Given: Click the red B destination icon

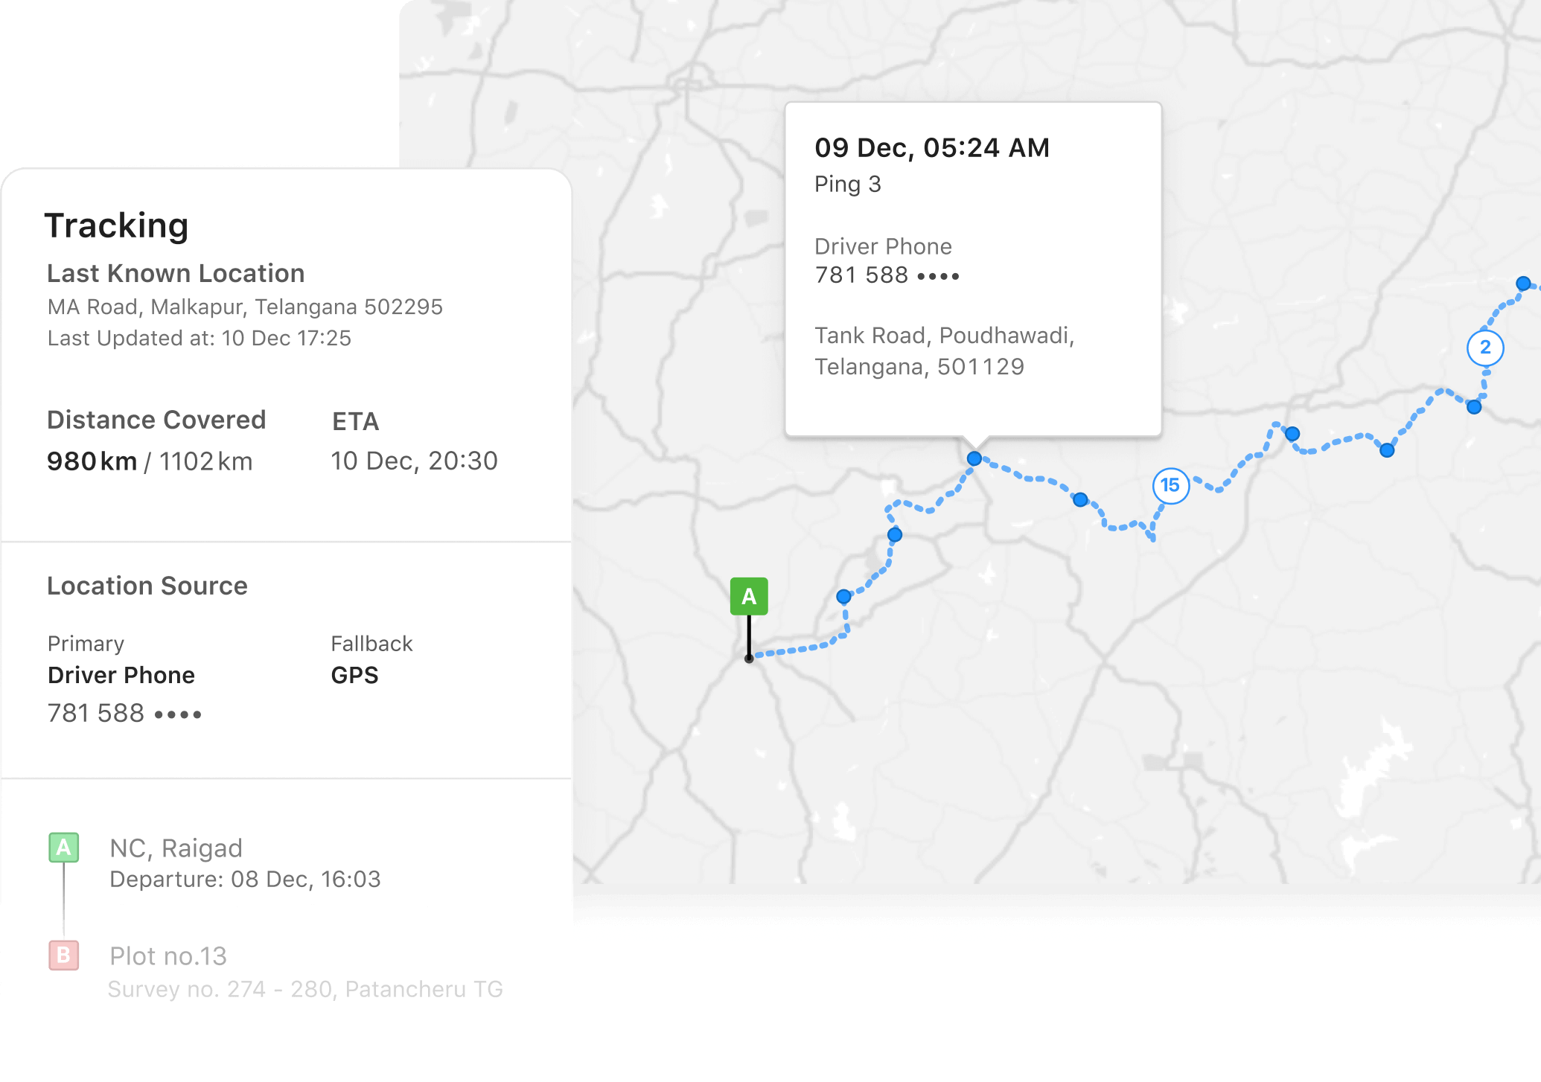Looking at the screenshot, I should pos(64,955).
